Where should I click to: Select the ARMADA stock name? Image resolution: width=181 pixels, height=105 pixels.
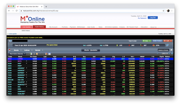pyautogui.click(x=21, y=77)
